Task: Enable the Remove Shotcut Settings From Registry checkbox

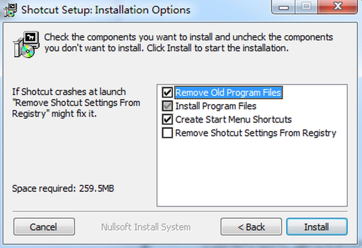Action: point(167,133)
